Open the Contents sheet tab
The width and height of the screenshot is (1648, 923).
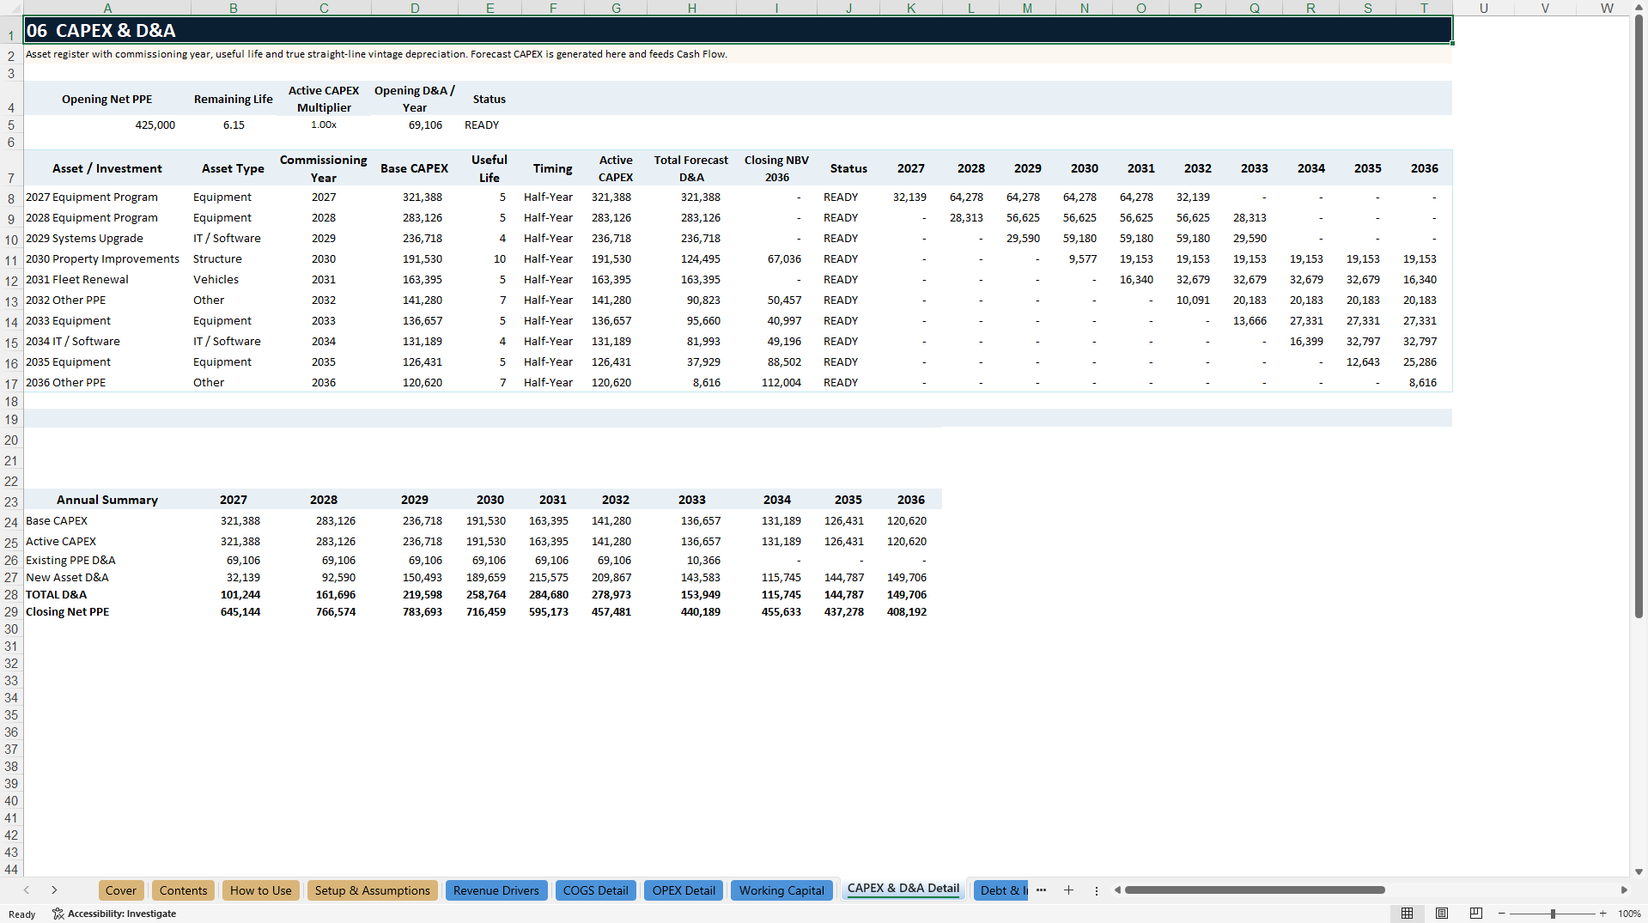point(184,890)
